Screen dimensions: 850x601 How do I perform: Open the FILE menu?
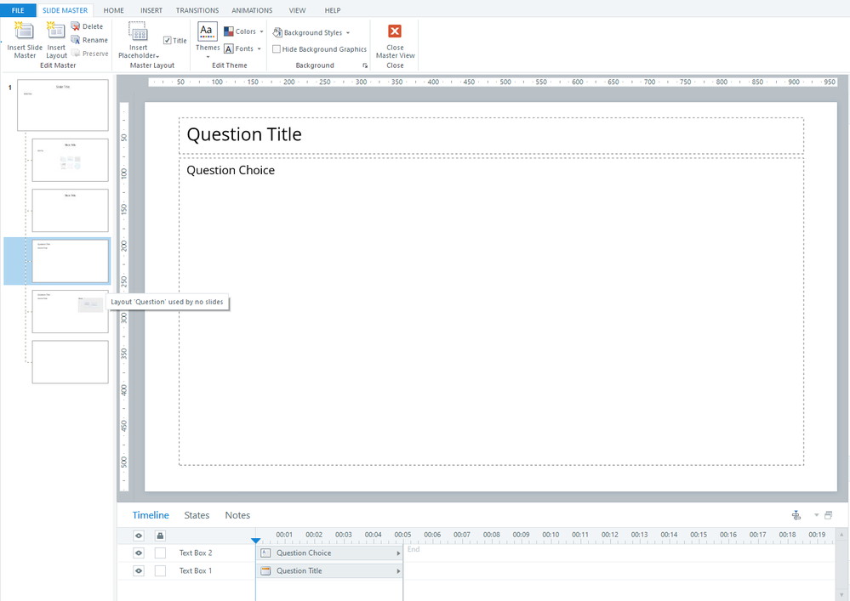(18, 10)
